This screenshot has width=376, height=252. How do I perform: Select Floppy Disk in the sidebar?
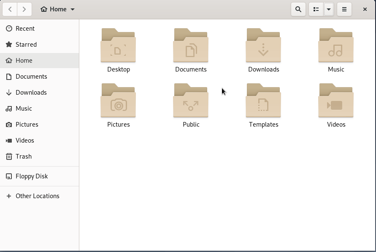coord(32,176)
